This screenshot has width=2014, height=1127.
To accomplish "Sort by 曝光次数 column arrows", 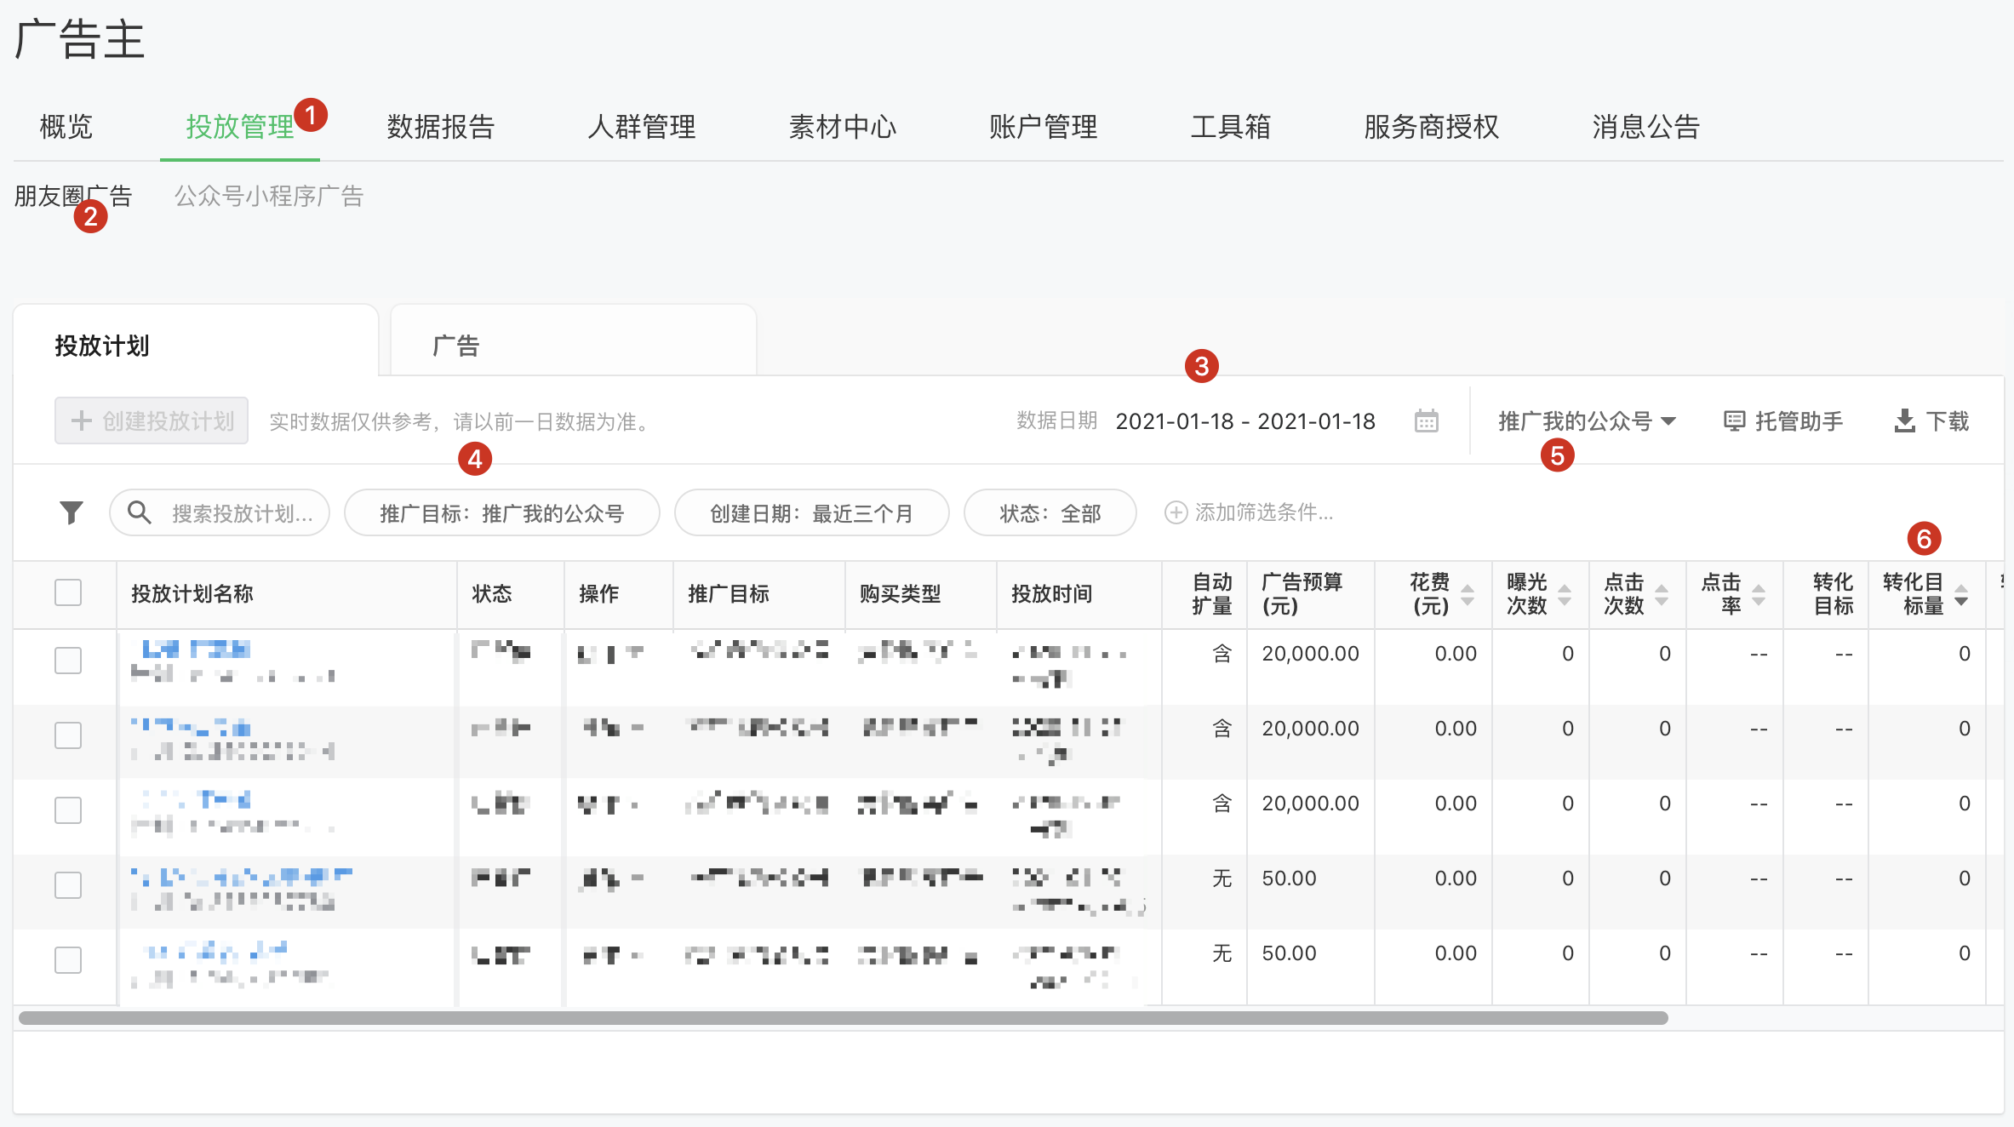I will click(x=1565, y=594).
